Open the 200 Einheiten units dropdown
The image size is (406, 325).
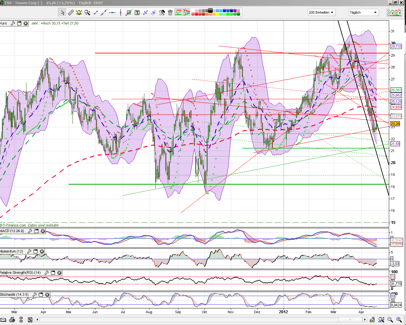[321, 12]
